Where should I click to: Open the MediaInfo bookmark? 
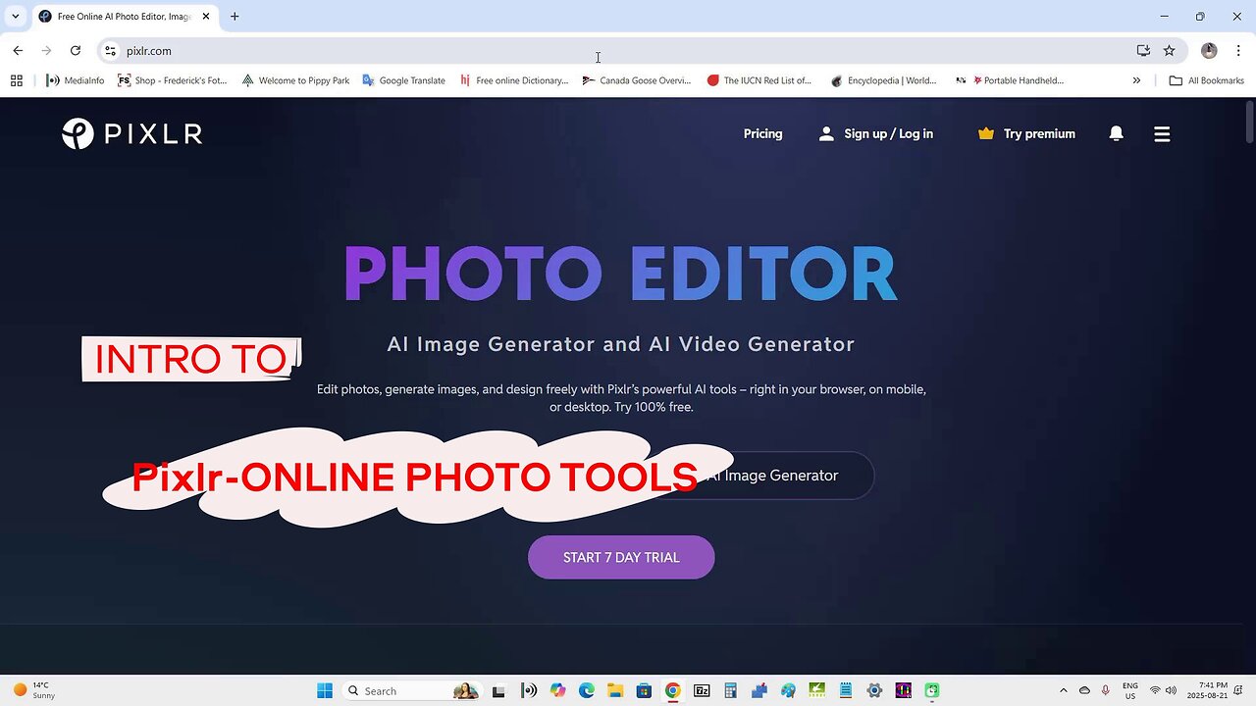pyautogui.click(x=75, y=80)
